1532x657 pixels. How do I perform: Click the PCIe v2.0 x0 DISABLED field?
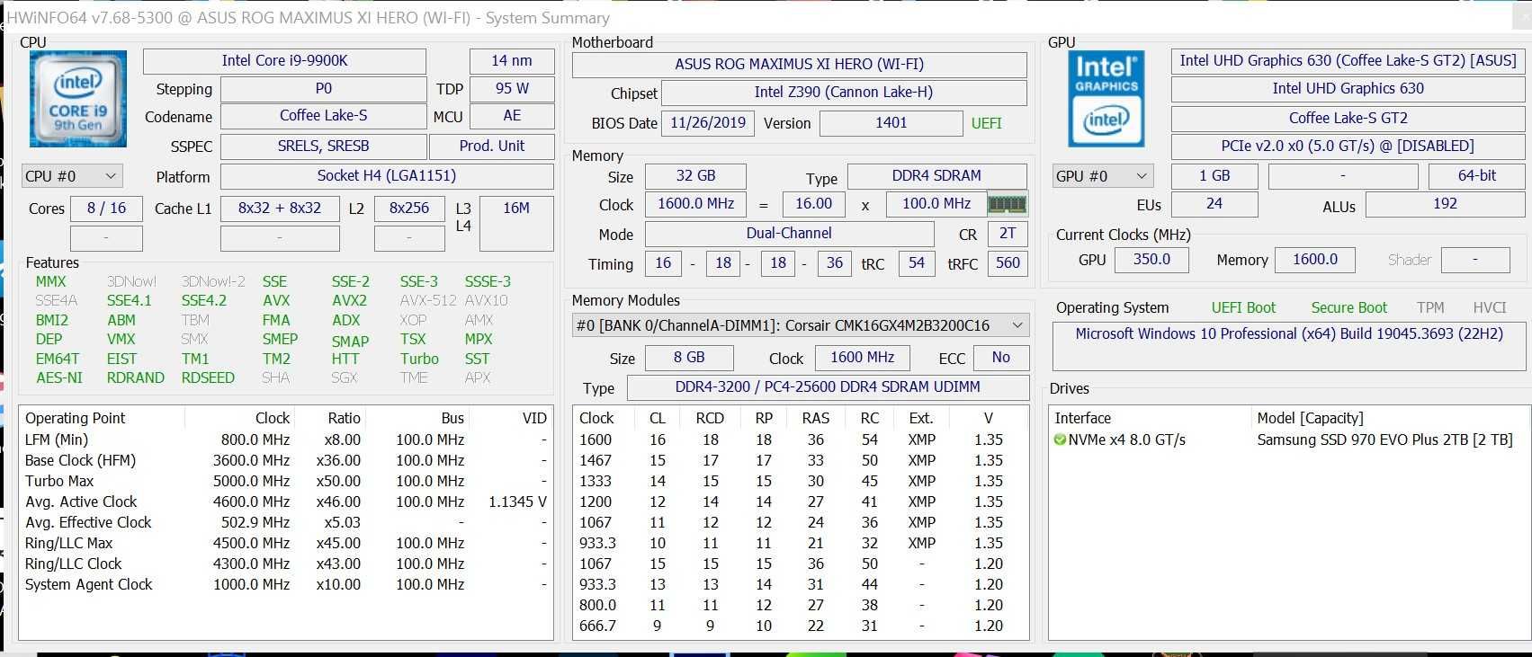(x=1347, y=146)
